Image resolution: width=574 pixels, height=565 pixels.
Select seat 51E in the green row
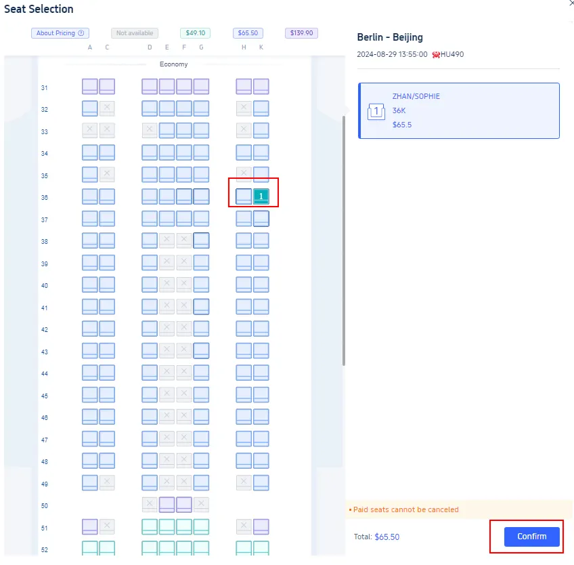click(167, 527)
